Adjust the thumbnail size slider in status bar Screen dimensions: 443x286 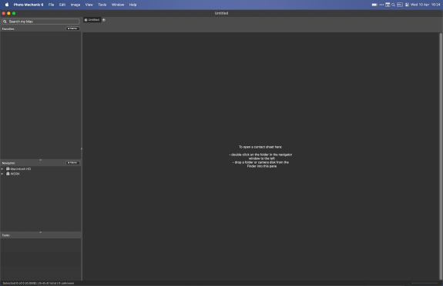tap(425, 283)
